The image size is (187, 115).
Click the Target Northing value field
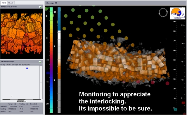coord(13,107)
